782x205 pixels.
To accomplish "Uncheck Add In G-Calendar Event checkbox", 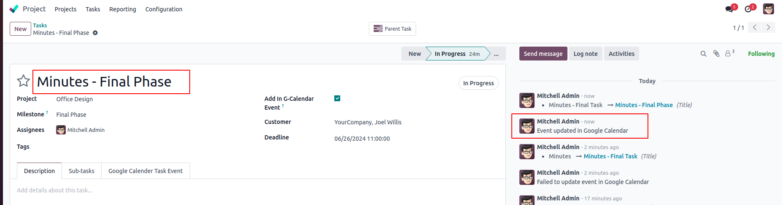I will tap(337, 98).
